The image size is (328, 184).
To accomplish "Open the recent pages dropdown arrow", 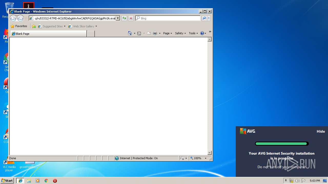I will 26,18.
